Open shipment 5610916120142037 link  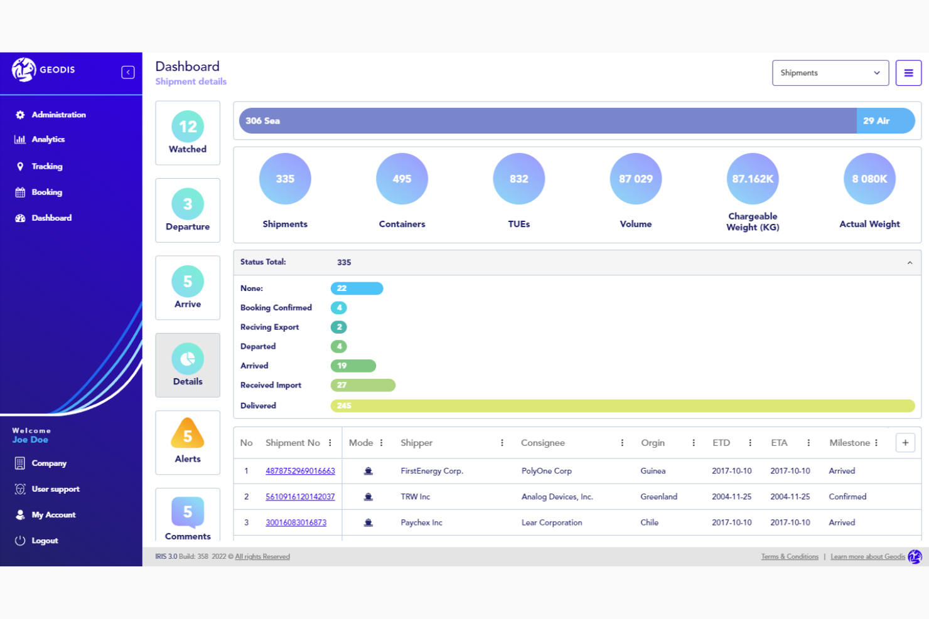click(300, 497)
